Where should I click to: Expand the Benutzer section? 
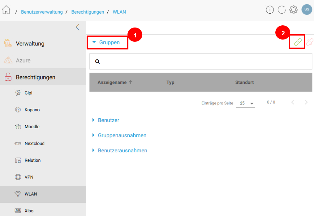point(108,120)
